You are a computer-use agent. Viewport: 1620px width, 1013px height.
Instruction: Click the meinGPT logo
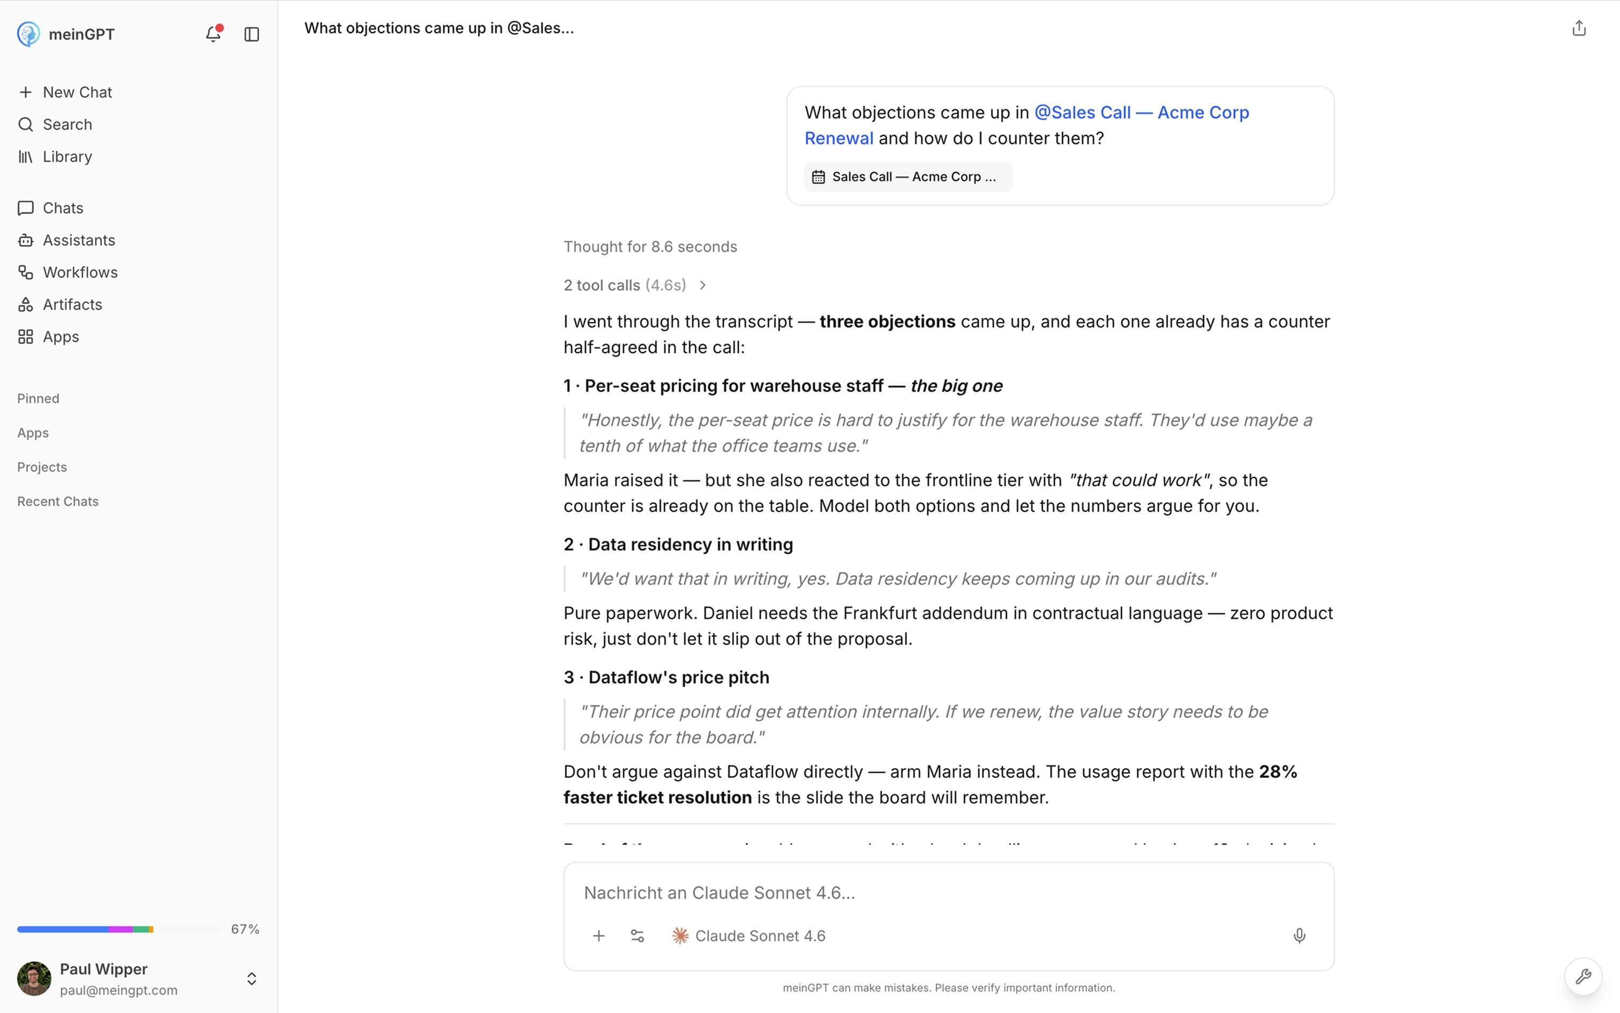click(29, 33)
